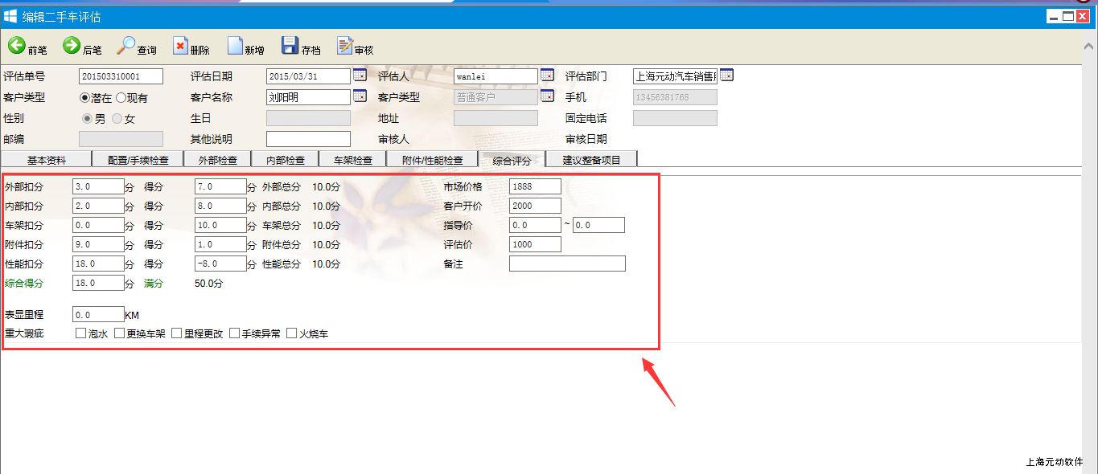This screenshot has width=1098, height=474.
Task: Open lookup button beside 评估人 field
Action: tap(547, 76)
